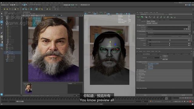Click the Normalize guide tool button
Image resolution: width=194 pixels, height=109 pixels.
pos(153,21)
